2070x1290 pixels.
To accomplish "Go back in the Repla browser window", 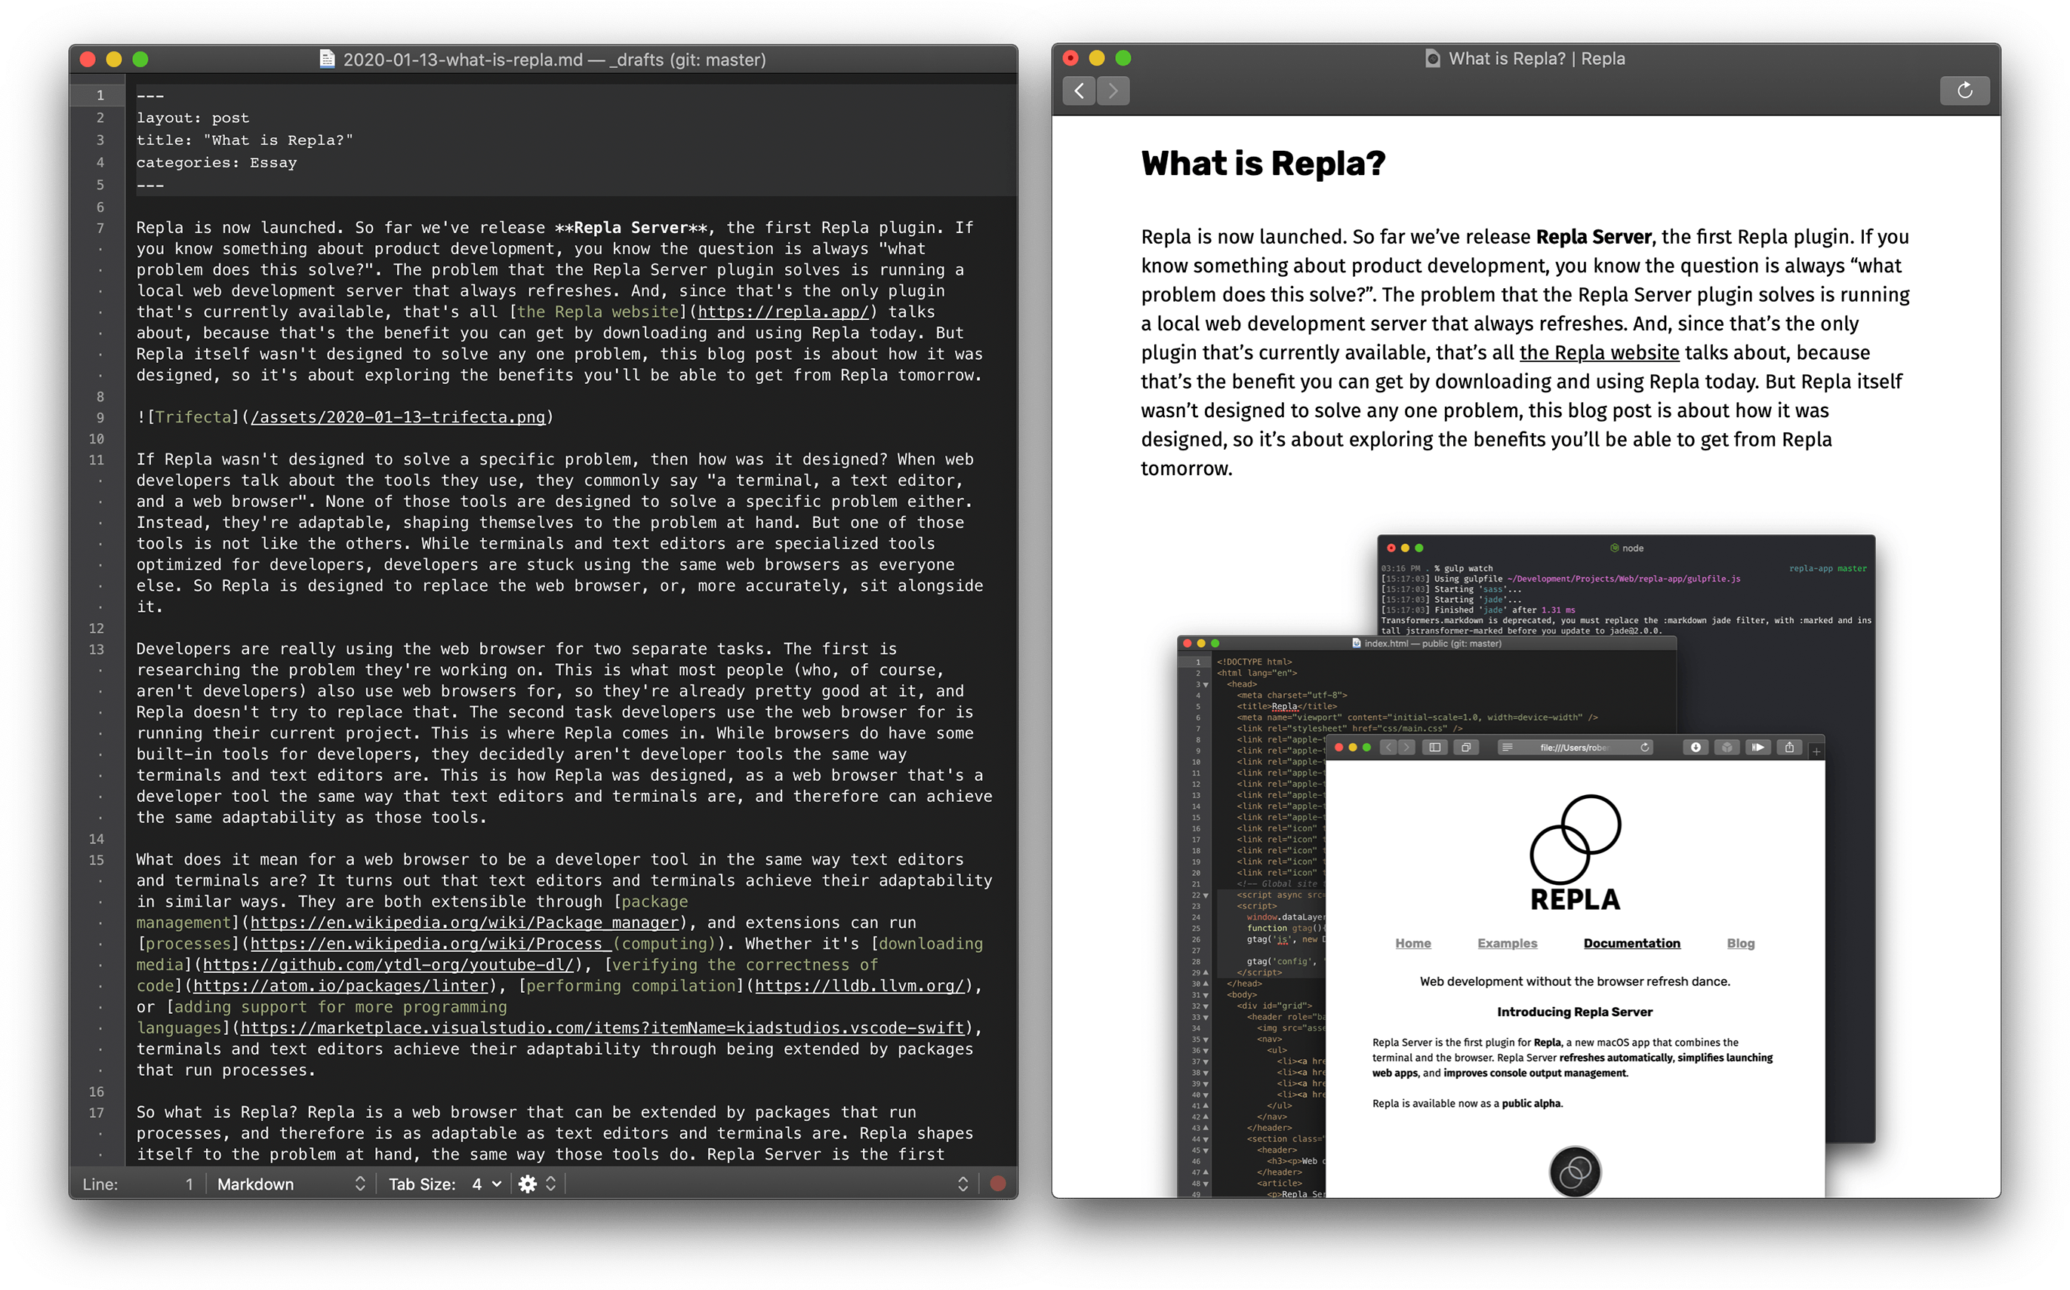I will pyautogui.click(x=1079, y=91).
